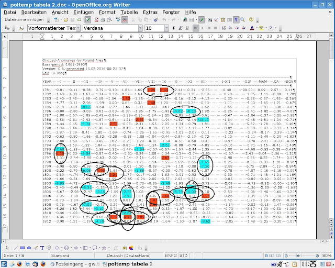Open the Ansicht menu
Viewport: 335px width, 268px height.
(x=60, y=12)
